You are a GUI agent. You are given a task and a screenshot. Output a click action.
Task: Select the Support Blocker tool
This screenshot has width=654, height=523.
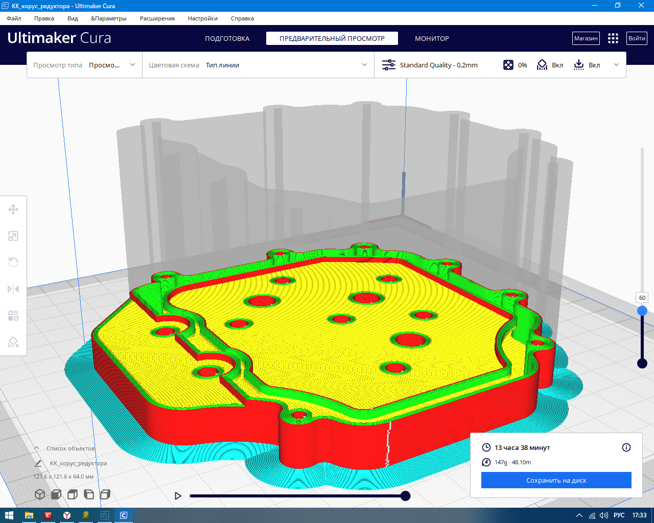click(x=13, y=342)
